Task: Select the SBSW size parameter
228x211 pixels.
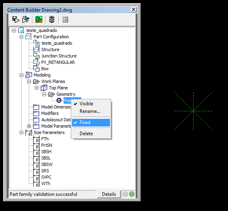Action: 47,164
